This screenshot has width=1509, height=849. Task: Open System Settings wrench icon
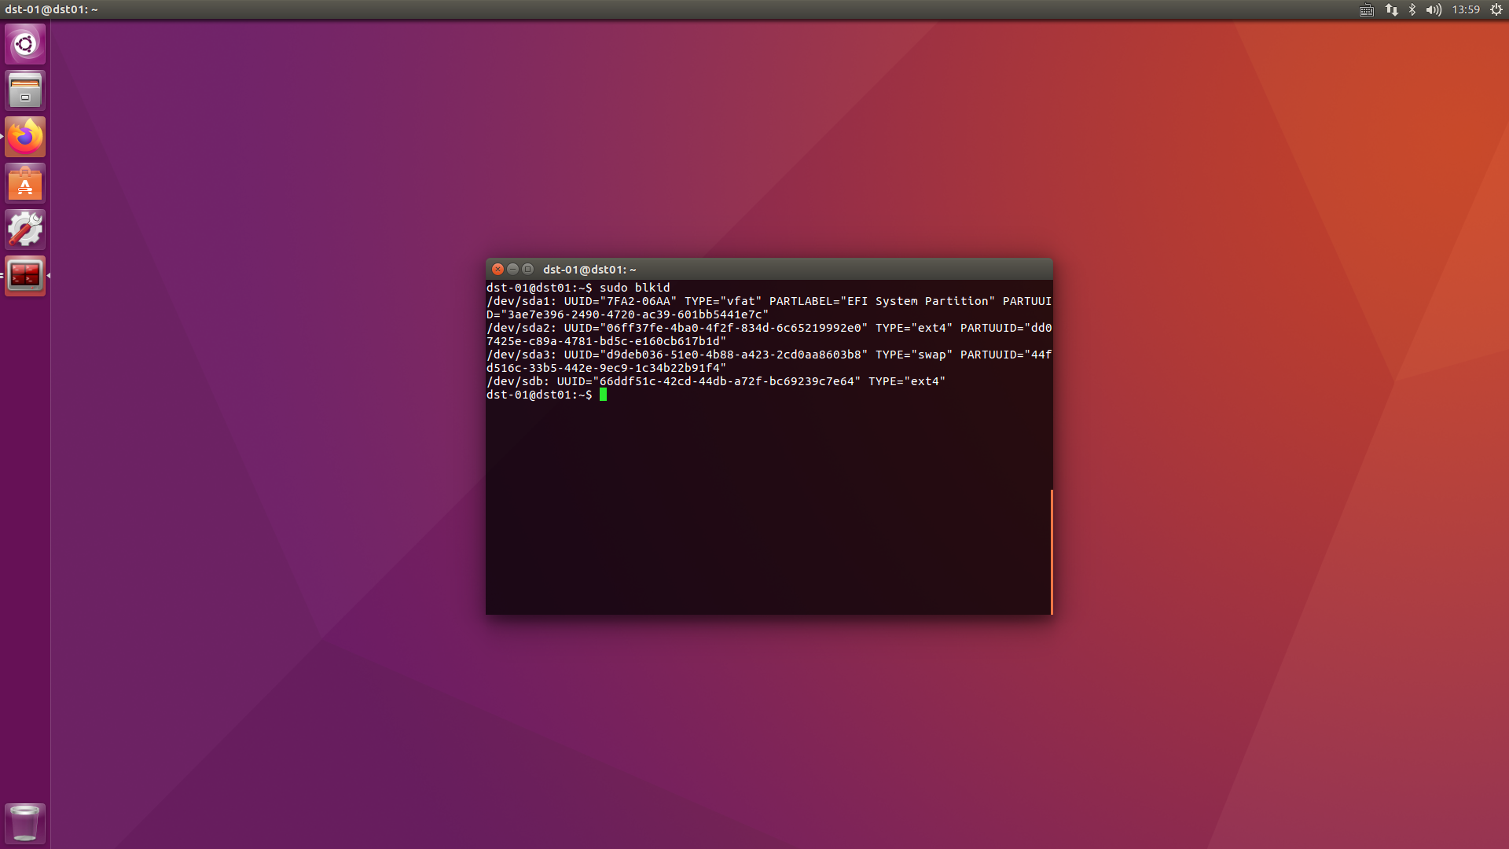tap(25, 230)
